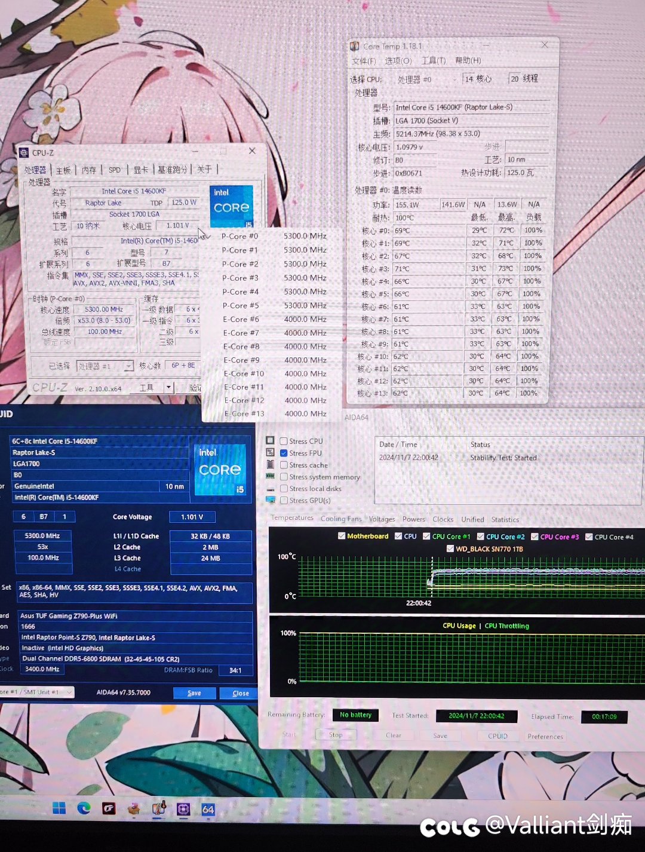Open the Windows Start menu
Screen dimensions: 645x852
[x=59, y=808]
